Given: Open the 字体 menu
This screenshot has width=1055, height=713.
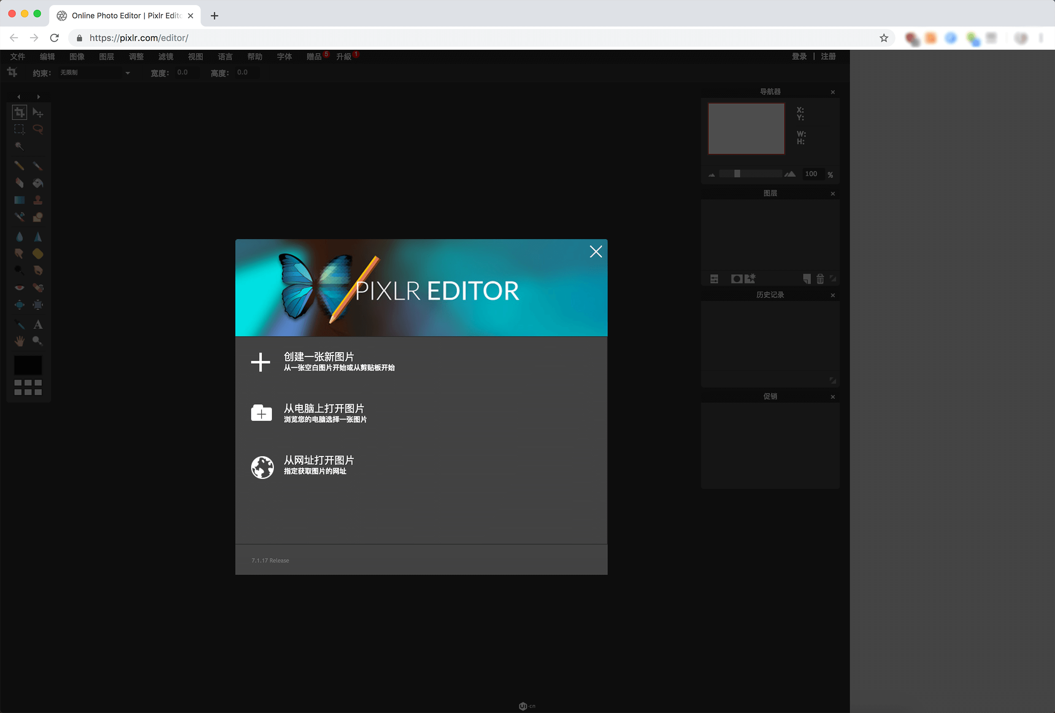Looking at the screenshot, I should click(284, 56).
